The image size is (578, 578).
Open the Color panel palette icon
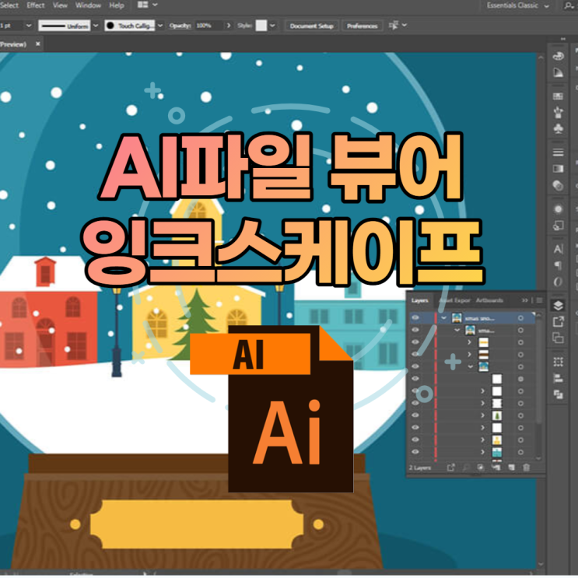[558, 56]
